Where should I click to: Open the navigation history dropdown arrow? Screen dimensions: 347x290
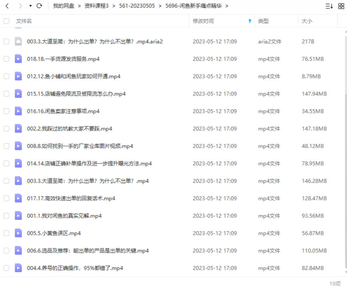point(31,6)
